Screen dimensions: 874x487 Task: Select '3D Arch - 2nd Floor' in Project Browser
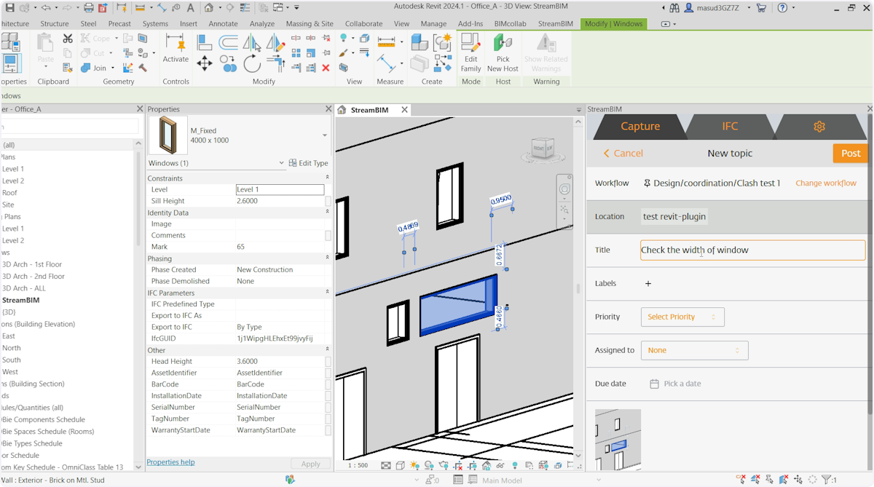click(34, 277)
